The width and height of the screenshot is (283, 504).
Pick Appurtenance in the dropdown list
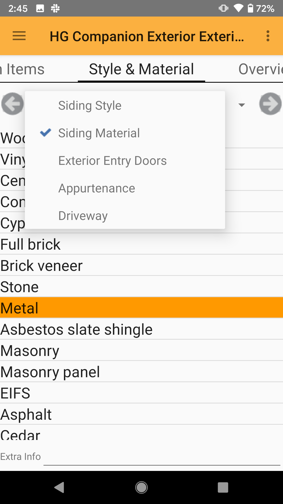(97, 188)
